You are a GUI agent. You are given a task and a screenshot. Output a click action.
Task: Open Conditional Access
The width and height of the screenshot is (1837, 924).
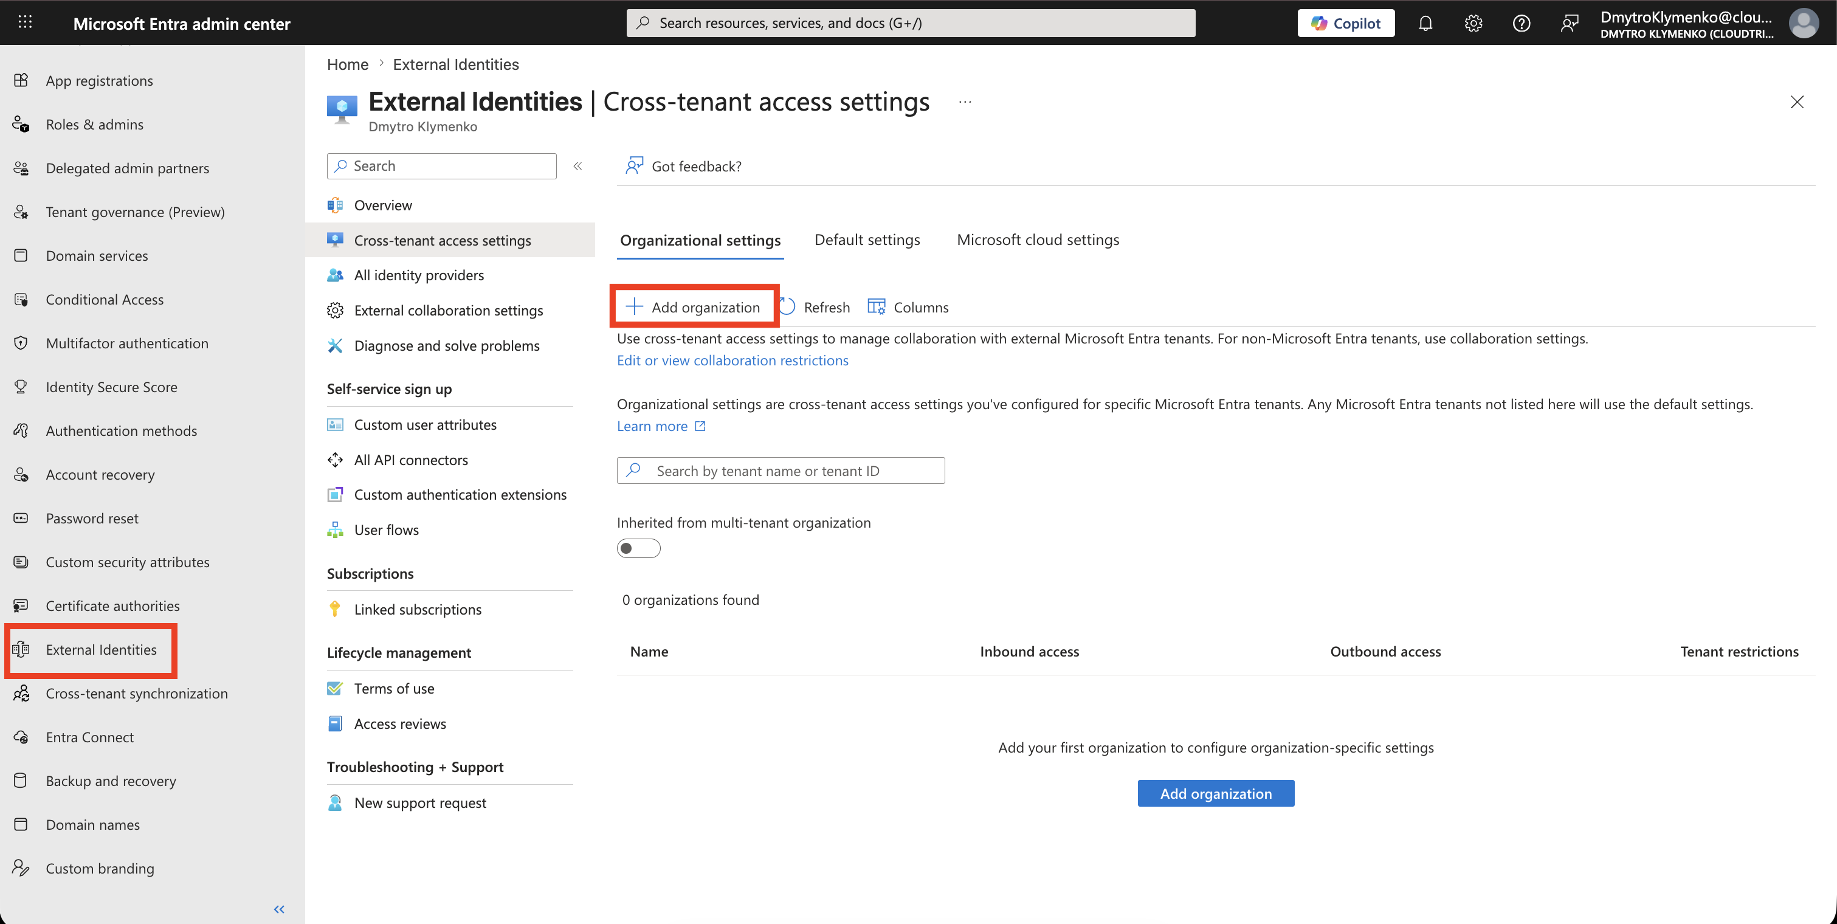pos(104,300)
